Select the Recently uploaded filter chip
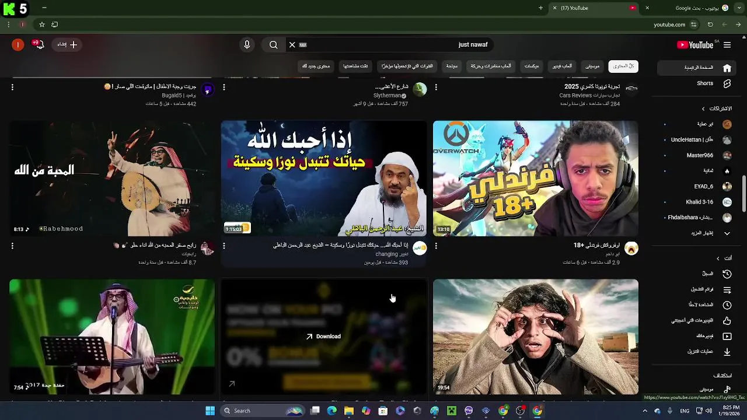This screenshot has height=420, width=747. pyautogui.click(x=407, y=66)
